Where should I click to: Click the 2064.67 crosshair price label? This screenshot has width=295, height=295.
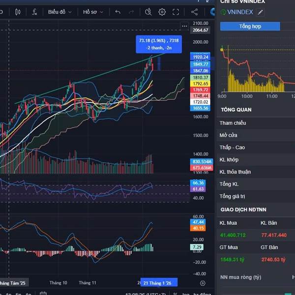(x=201, y=30)
